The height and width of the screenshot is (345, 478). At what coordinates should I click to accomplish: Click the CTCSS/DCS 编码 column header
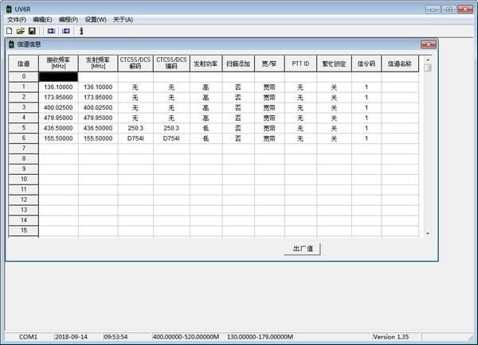[x=171, y=64]
